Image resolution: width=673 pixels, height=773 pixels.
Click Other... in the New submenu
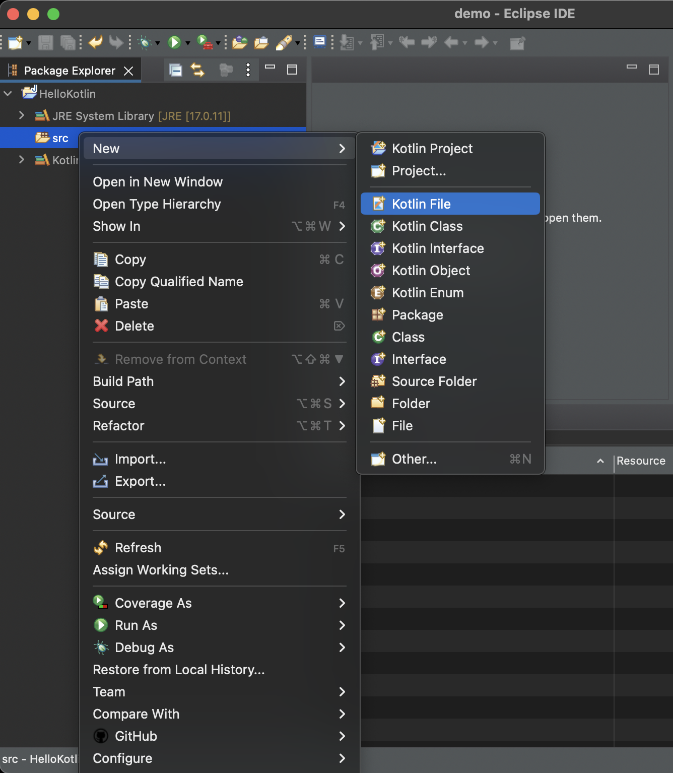(450, 459)
